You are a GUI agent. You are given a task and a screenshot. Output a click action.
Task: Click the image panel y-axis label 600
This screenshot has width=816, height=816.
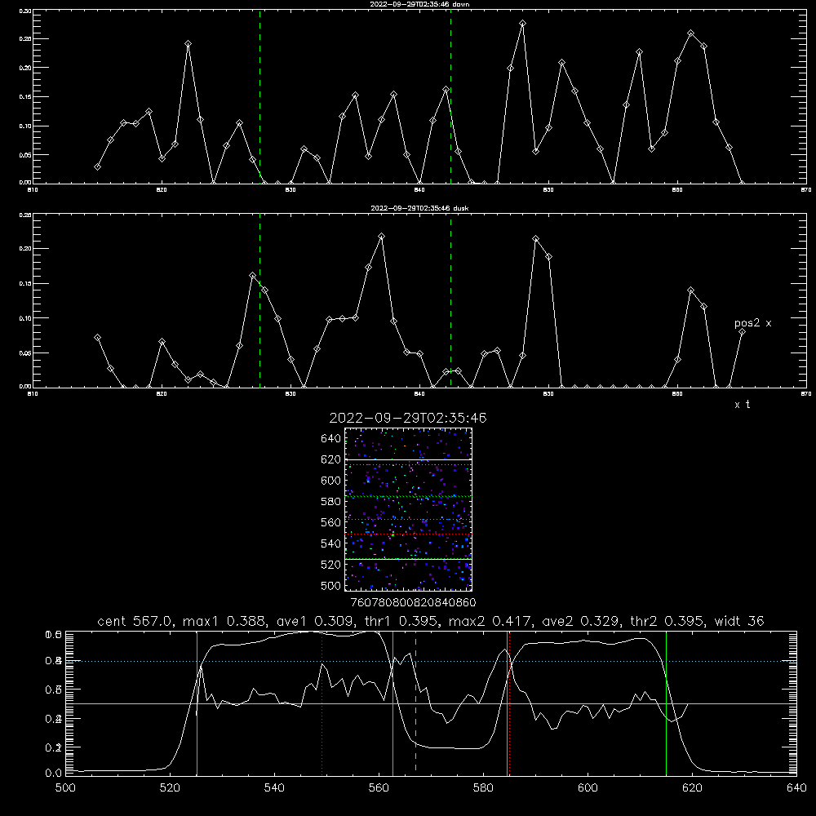(x=331, y=481)
